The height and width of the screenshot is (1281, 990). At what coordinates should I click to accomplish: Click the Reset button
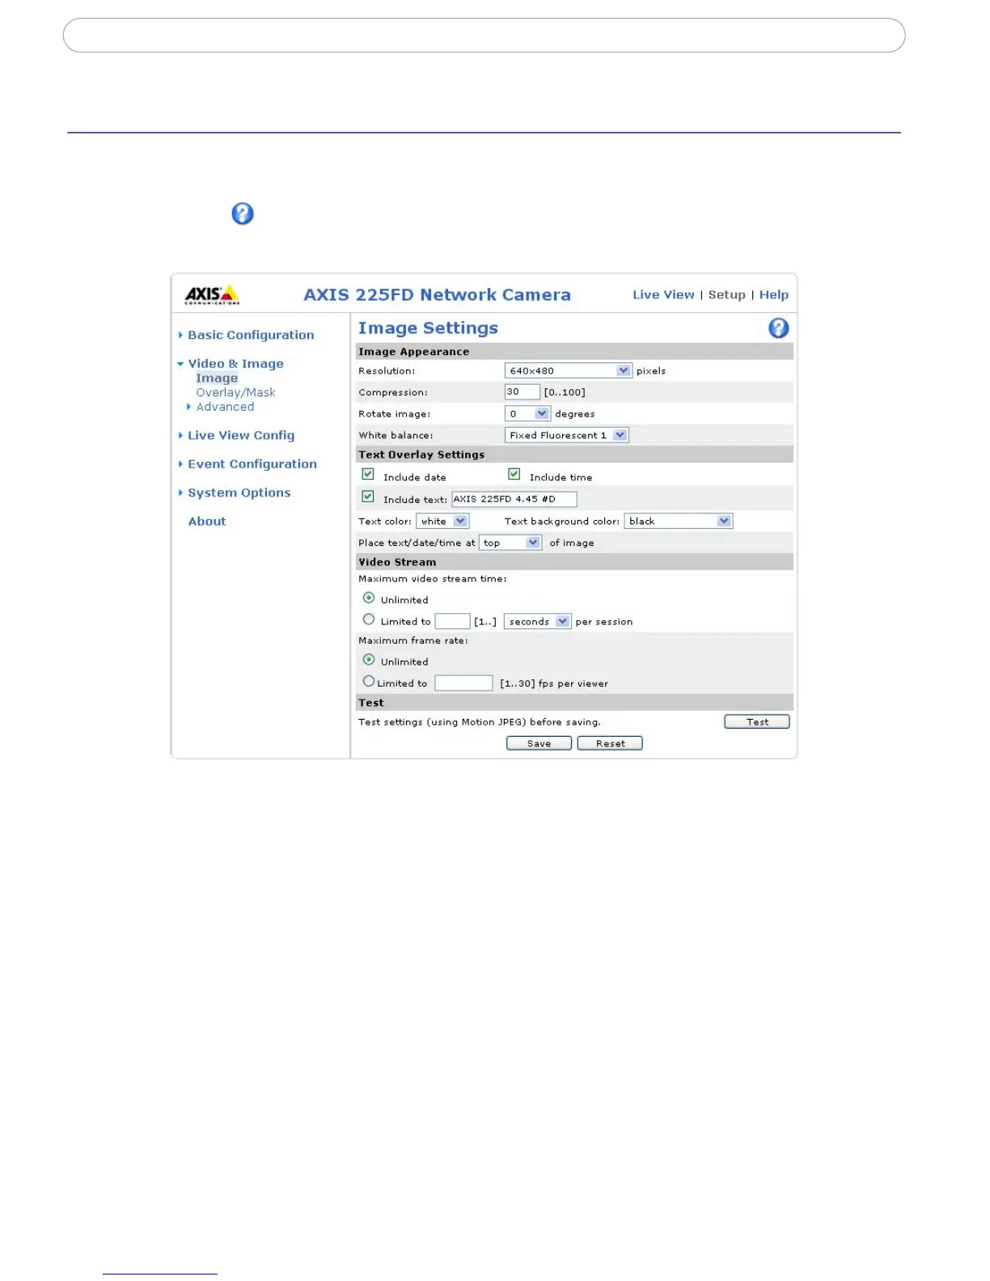610,743
